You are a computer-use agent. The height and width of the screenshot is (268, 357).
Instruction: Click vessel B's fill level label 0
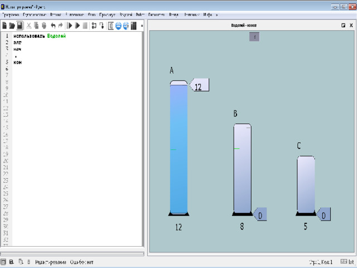260,214
